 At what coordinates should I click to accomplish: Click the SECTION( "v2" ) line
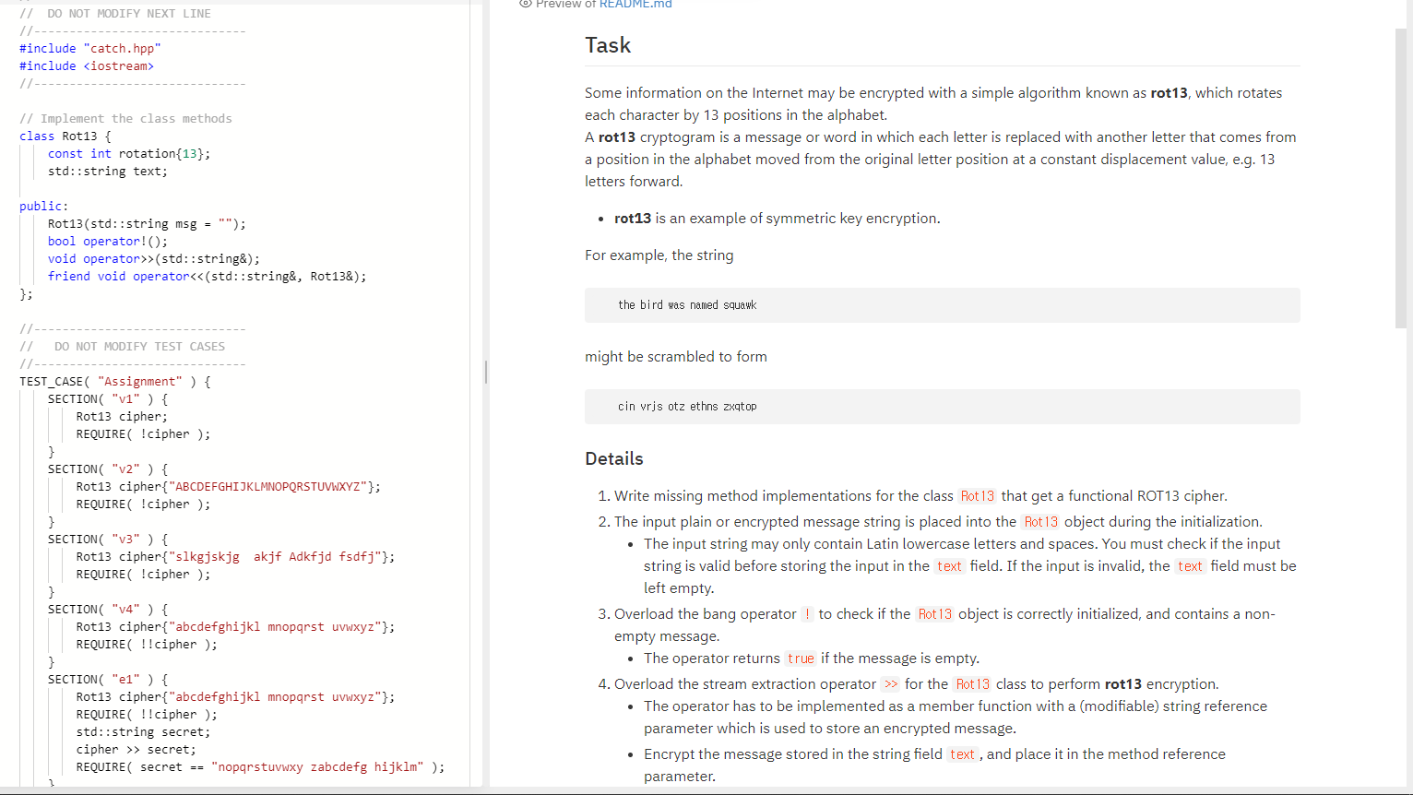(108, 469)
